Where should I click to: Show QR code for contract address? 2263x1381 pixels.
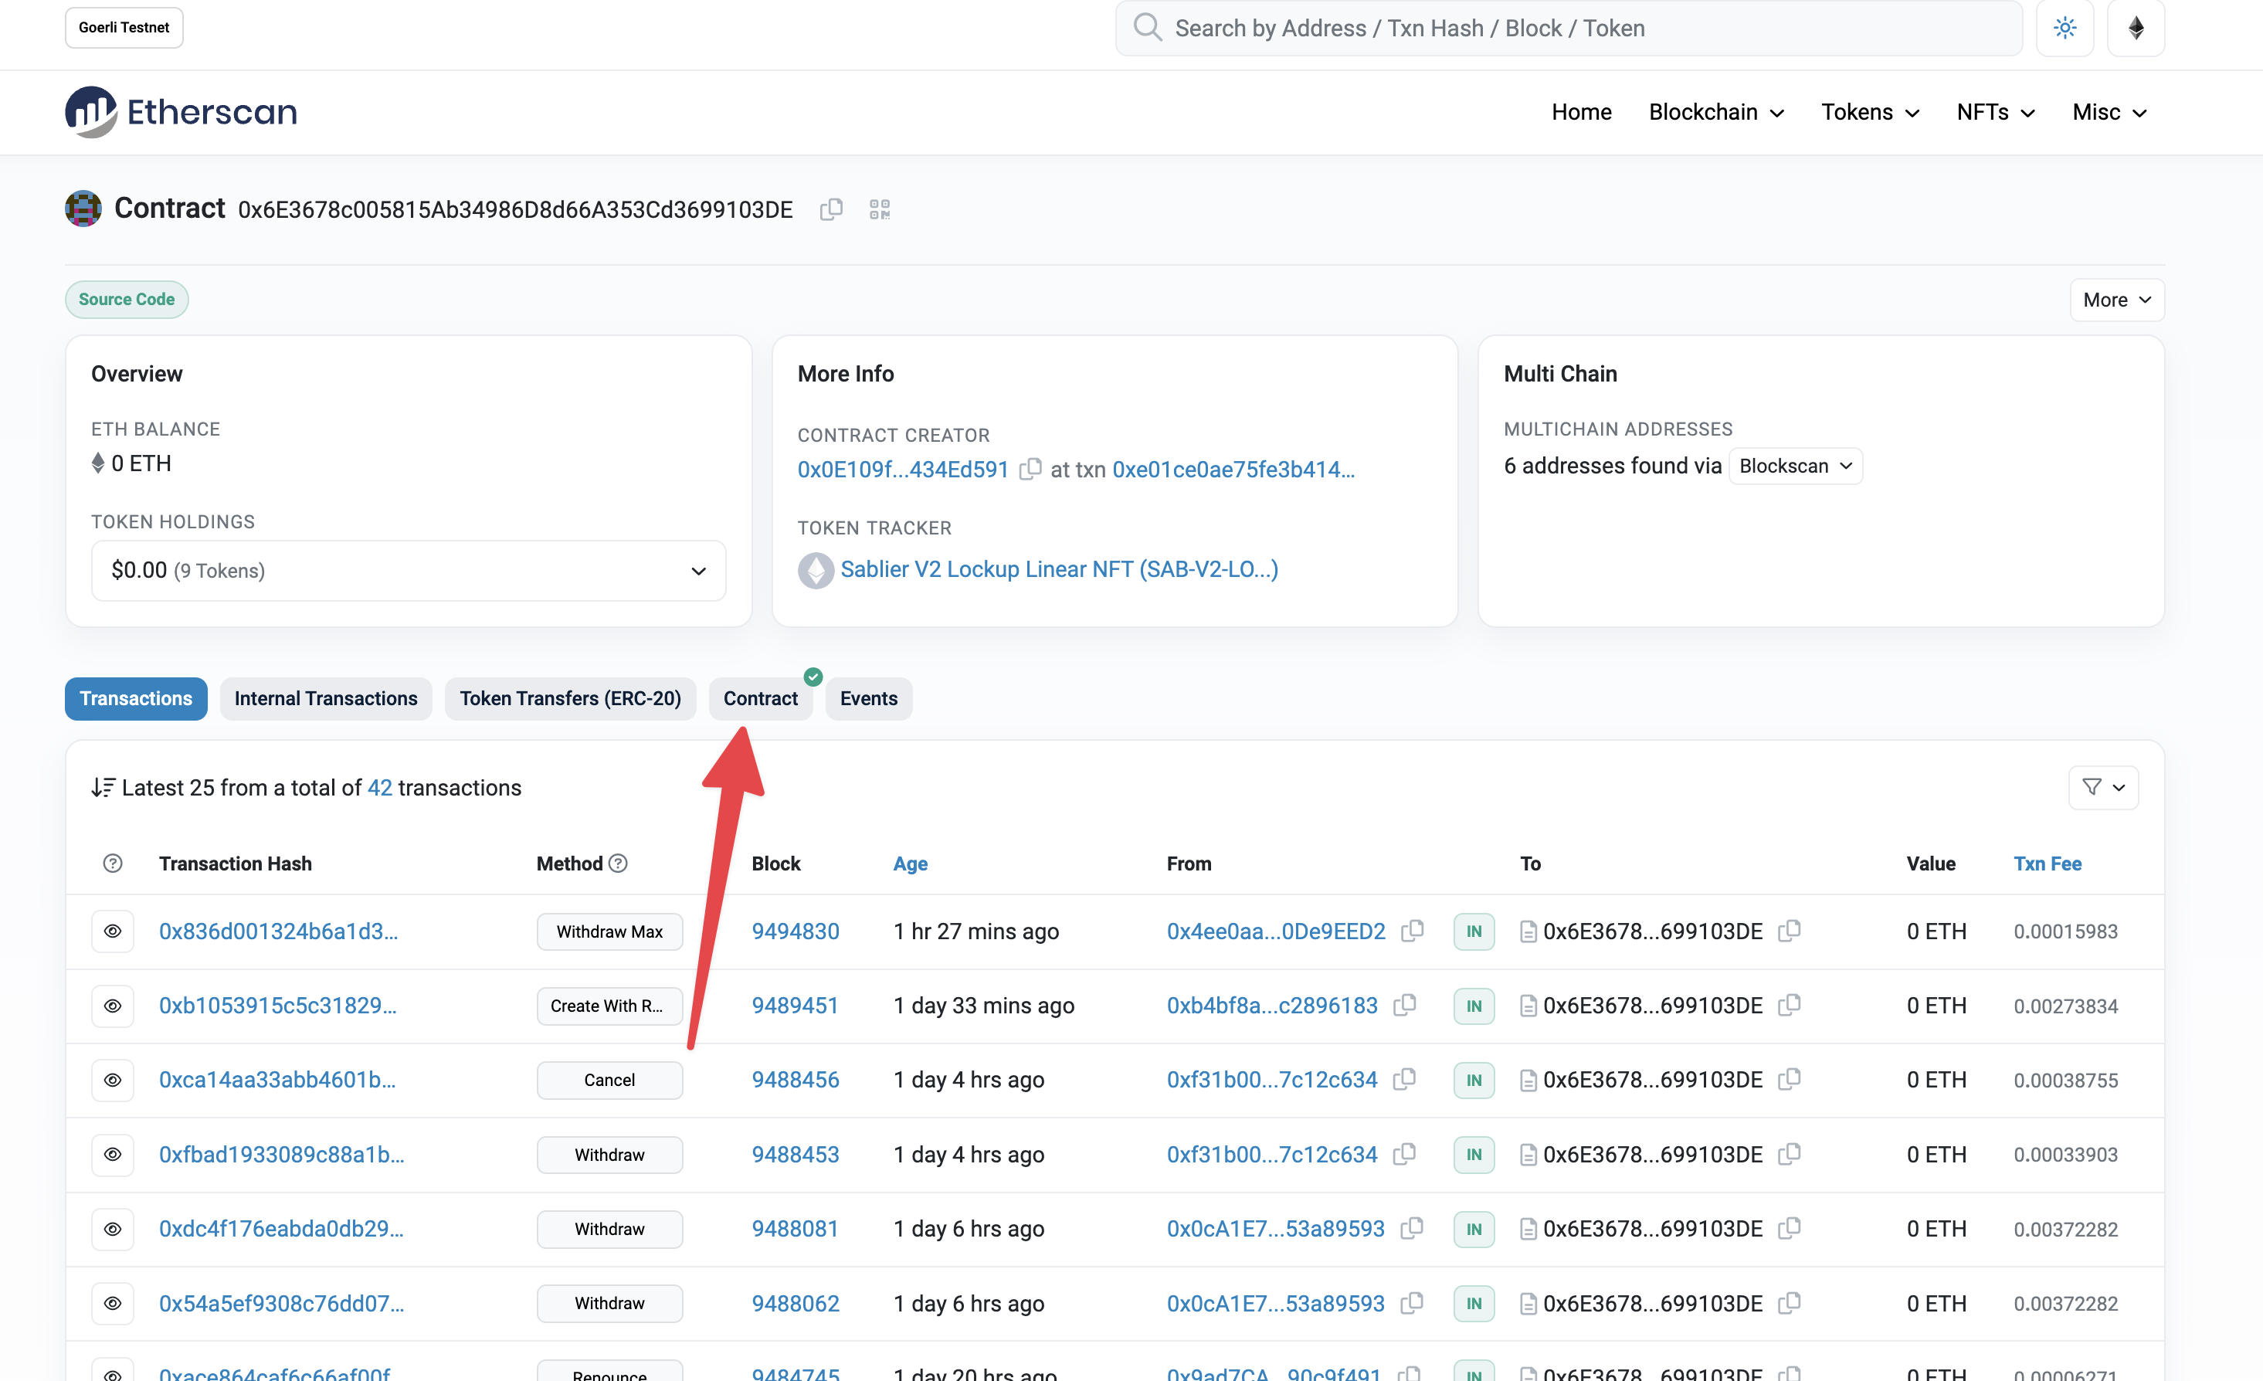(x=880, y=209)
